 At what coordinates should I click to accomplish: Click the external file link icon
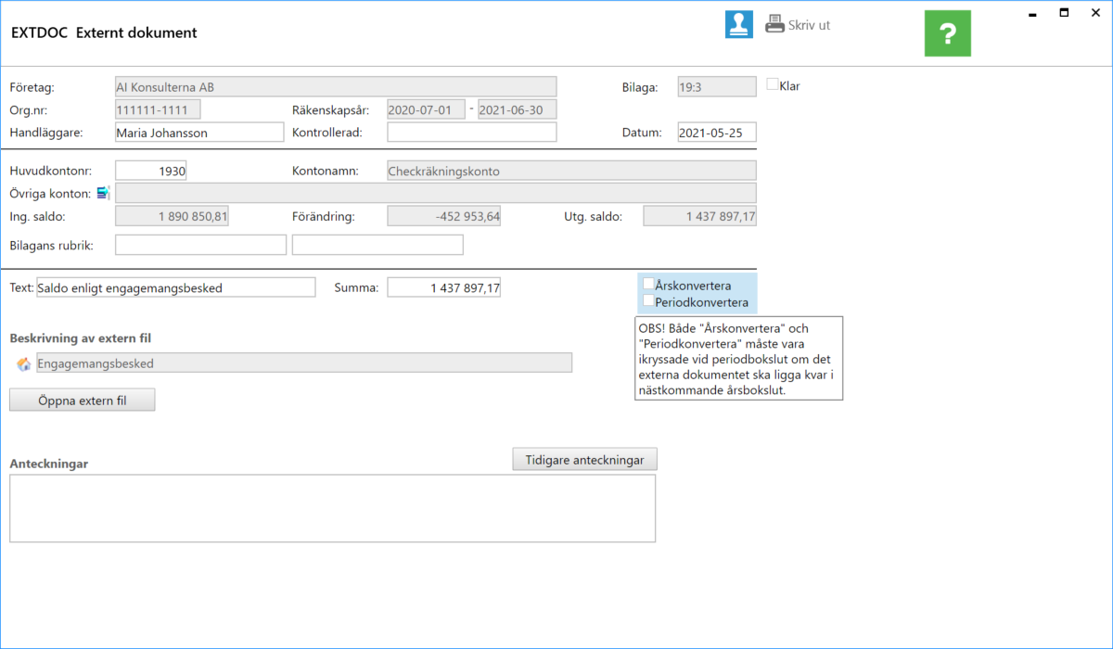click(x=24, y=363)
